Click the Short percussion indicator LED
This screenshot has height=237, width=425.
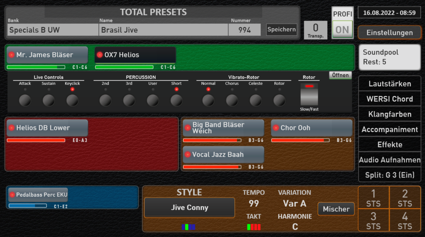176,89
